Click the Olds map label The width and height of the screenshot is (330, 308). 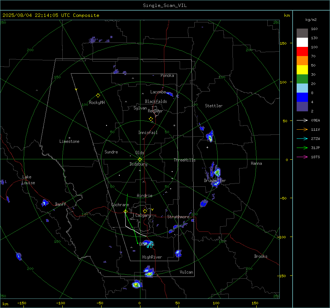tap(140, 153)
